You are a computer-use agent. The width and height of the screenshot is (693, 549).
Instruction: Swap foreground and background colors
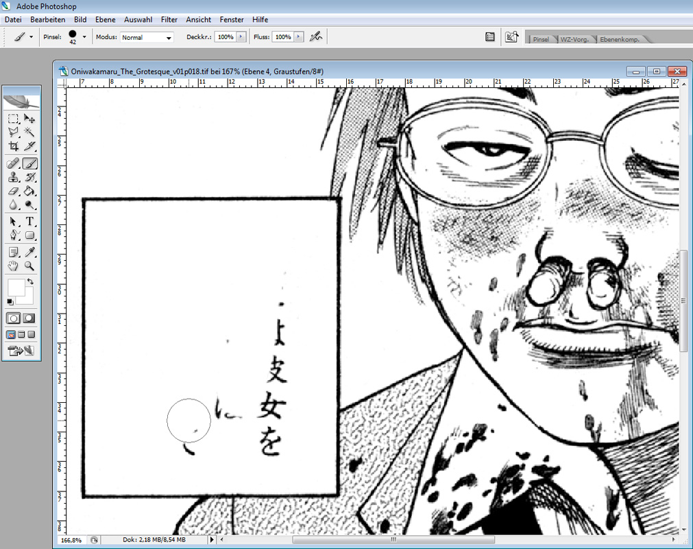point(30,281)
